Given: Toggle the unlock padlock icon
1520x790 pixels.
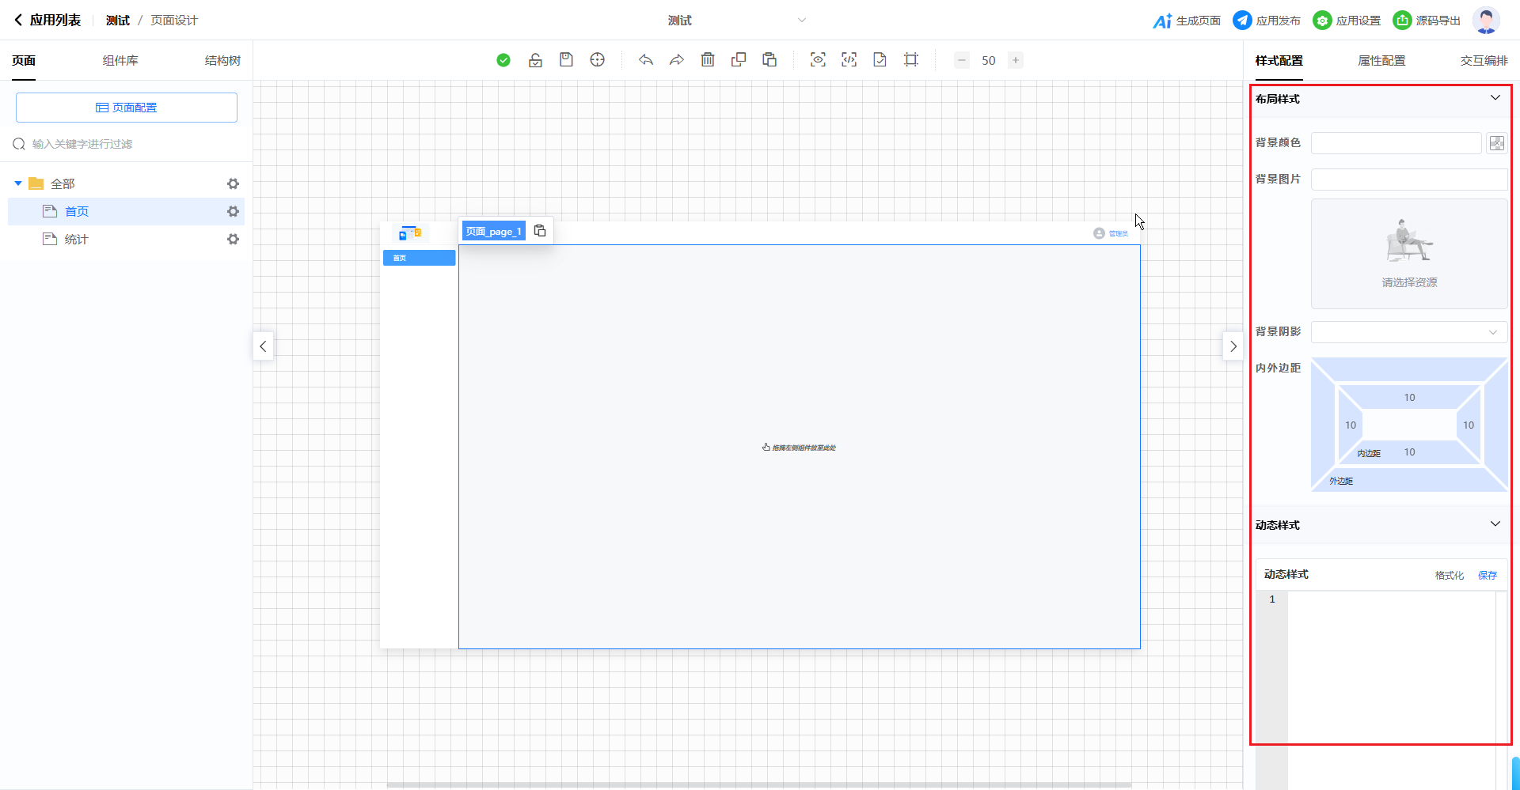Looking at the screenshot, I should tap(535, 60).
